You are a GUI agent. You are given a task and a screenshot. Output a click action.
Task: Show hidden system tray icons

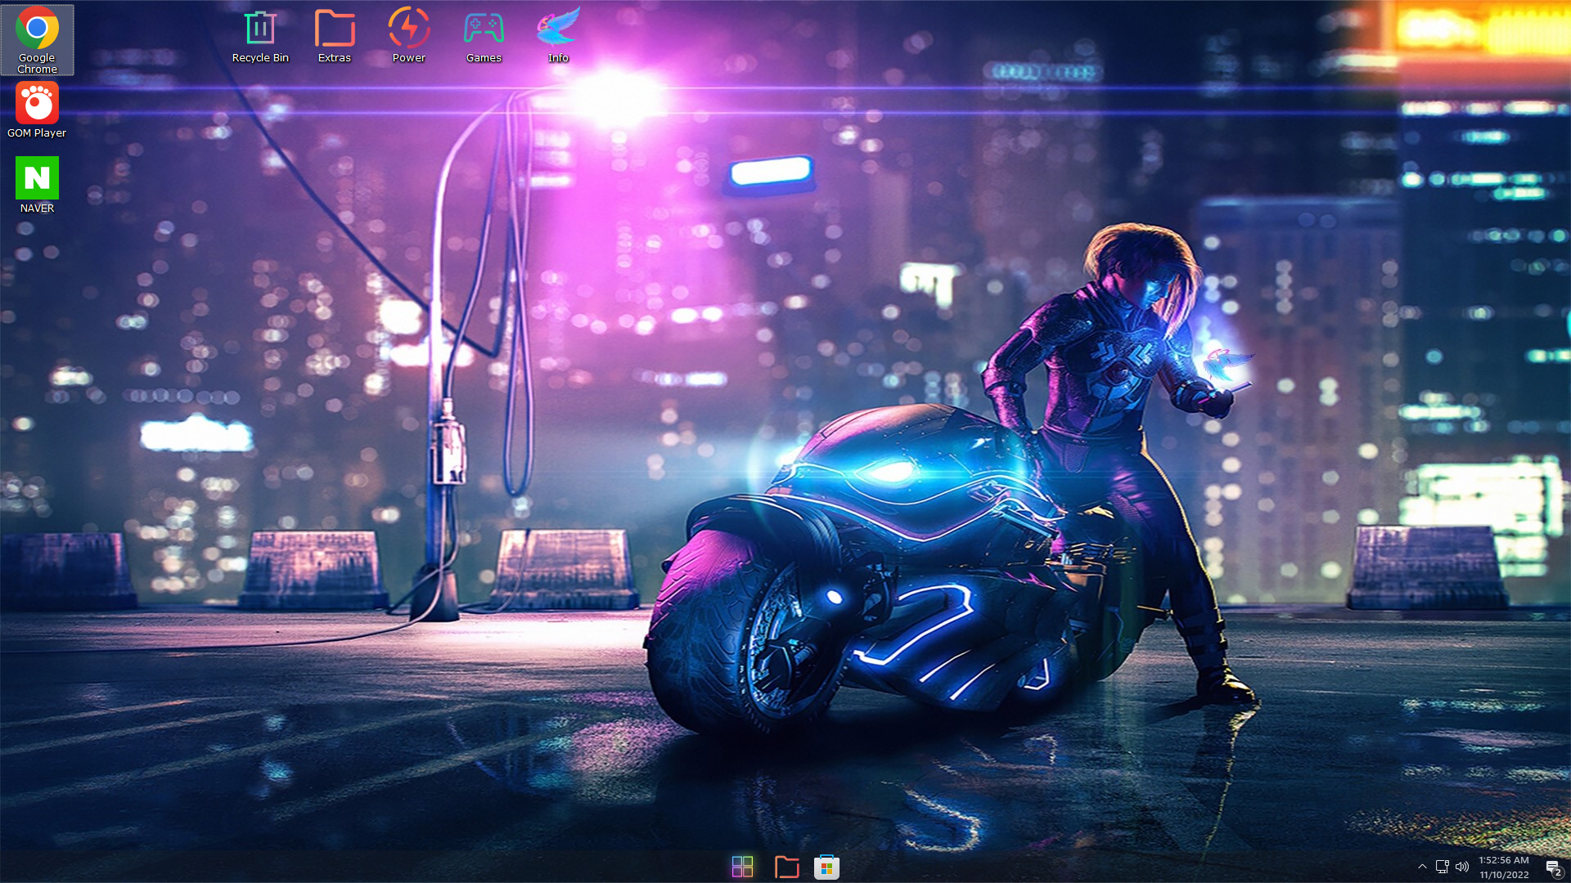click(1422, 867)
